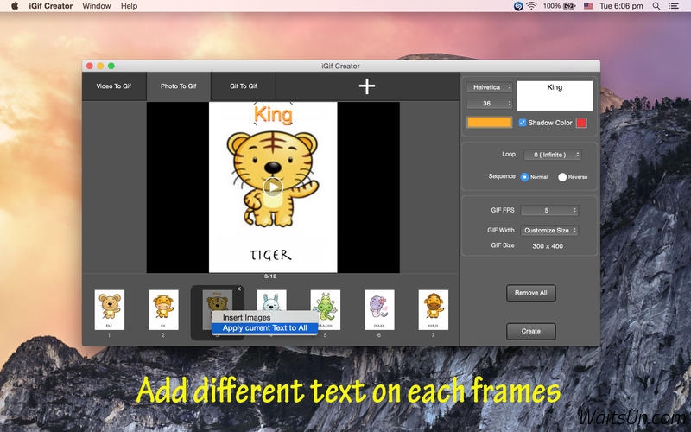
Task: Open the Loop count dropdown
Action: (552, 155)
